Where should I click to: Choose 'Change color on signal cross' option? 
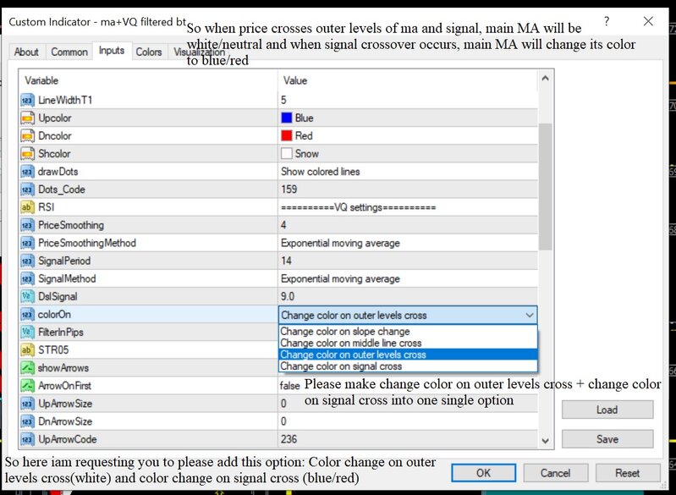341,366
